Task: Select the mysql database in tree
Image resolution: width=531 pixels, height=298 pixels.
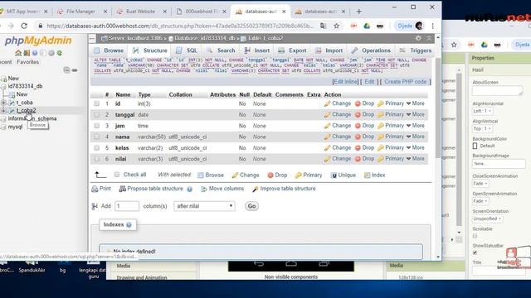Action: [x=15, y=127]
